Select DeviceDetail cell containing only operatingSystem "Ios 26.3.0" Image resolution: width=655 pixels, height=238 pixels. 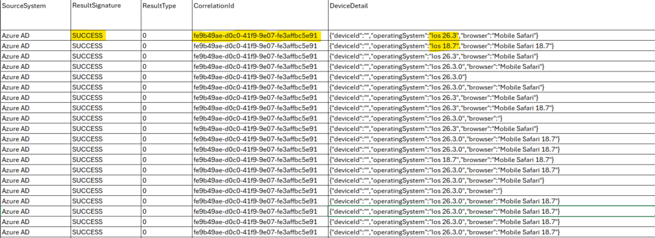coord(491,77)
